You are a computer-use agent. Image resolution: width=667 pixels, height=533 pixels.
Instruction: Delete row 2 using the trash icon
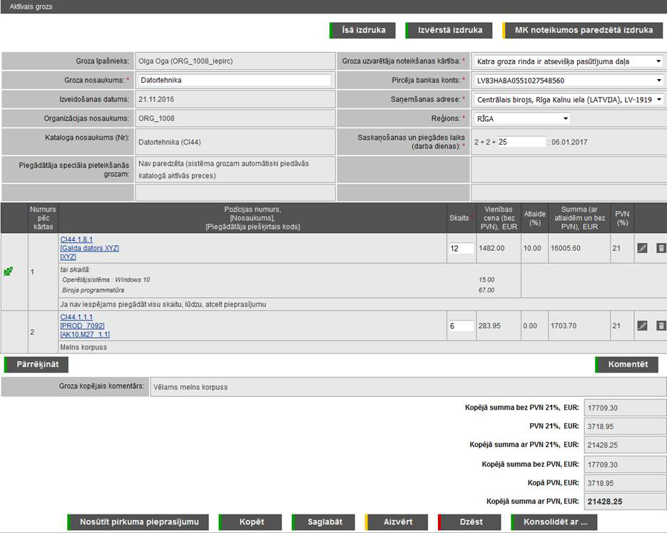point(661,326)
